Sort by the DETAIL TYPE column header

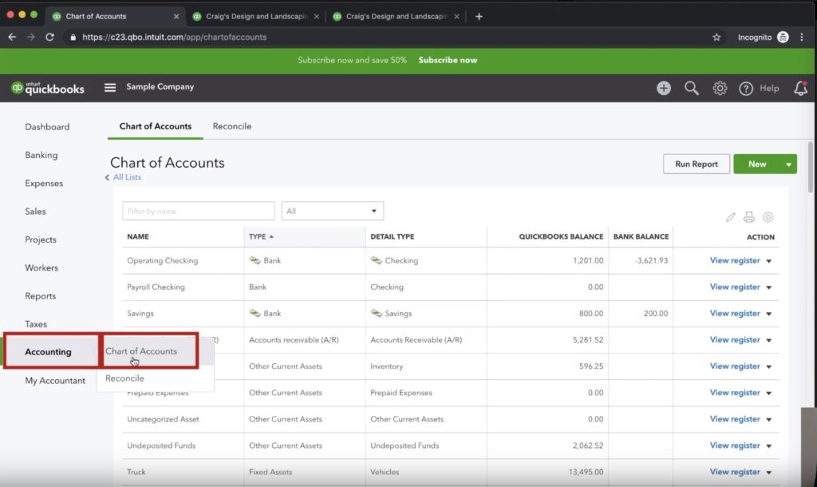[393, 237]
